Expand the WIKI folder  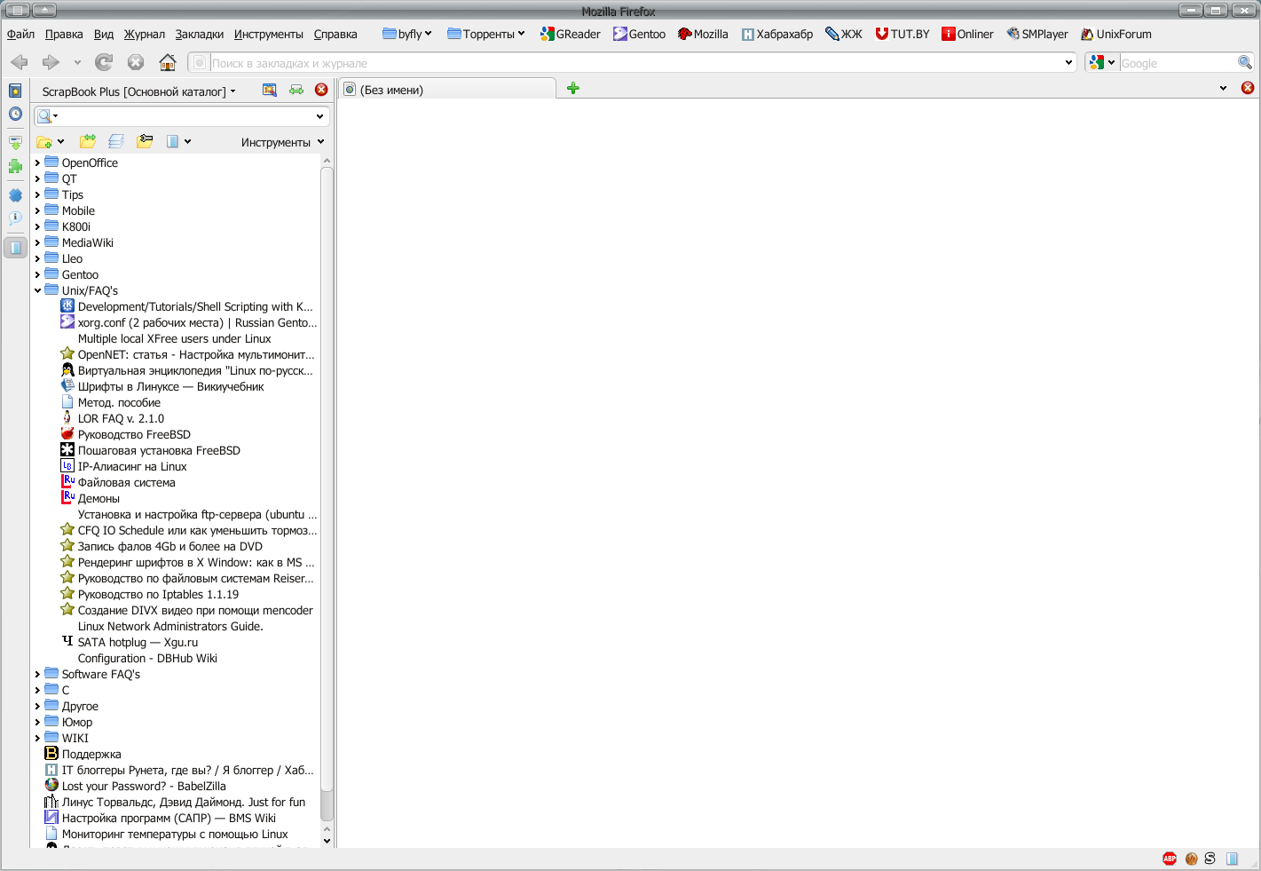[x=37, y=739]
